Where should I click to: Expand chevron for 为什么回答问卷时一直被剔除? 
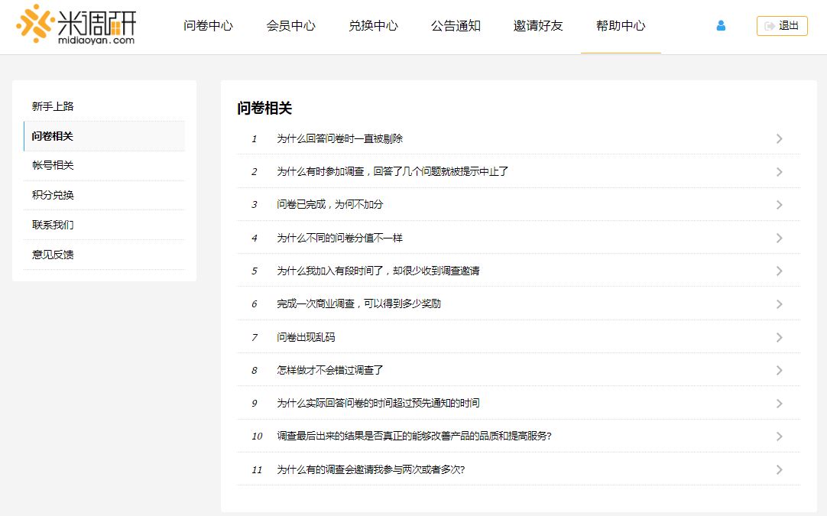(779, 139)
